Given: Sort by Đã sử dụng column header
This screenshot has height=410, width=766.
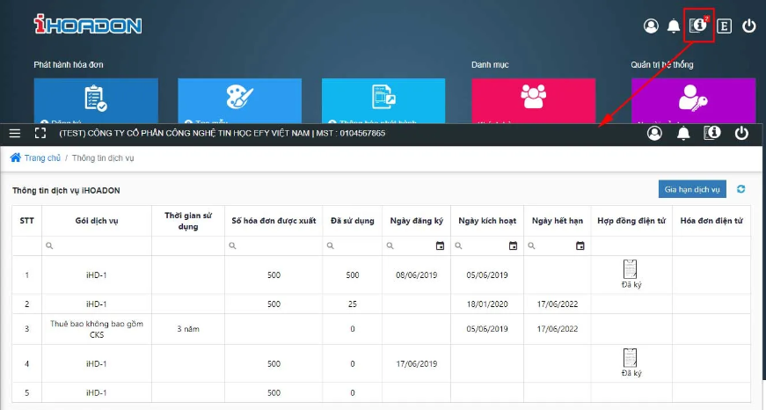Looking at the screenshot, I should click(x=353, y=221).
